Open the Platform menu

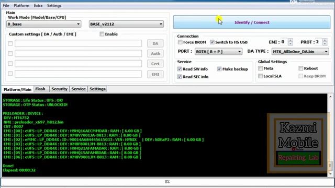[x=21, y=6]
